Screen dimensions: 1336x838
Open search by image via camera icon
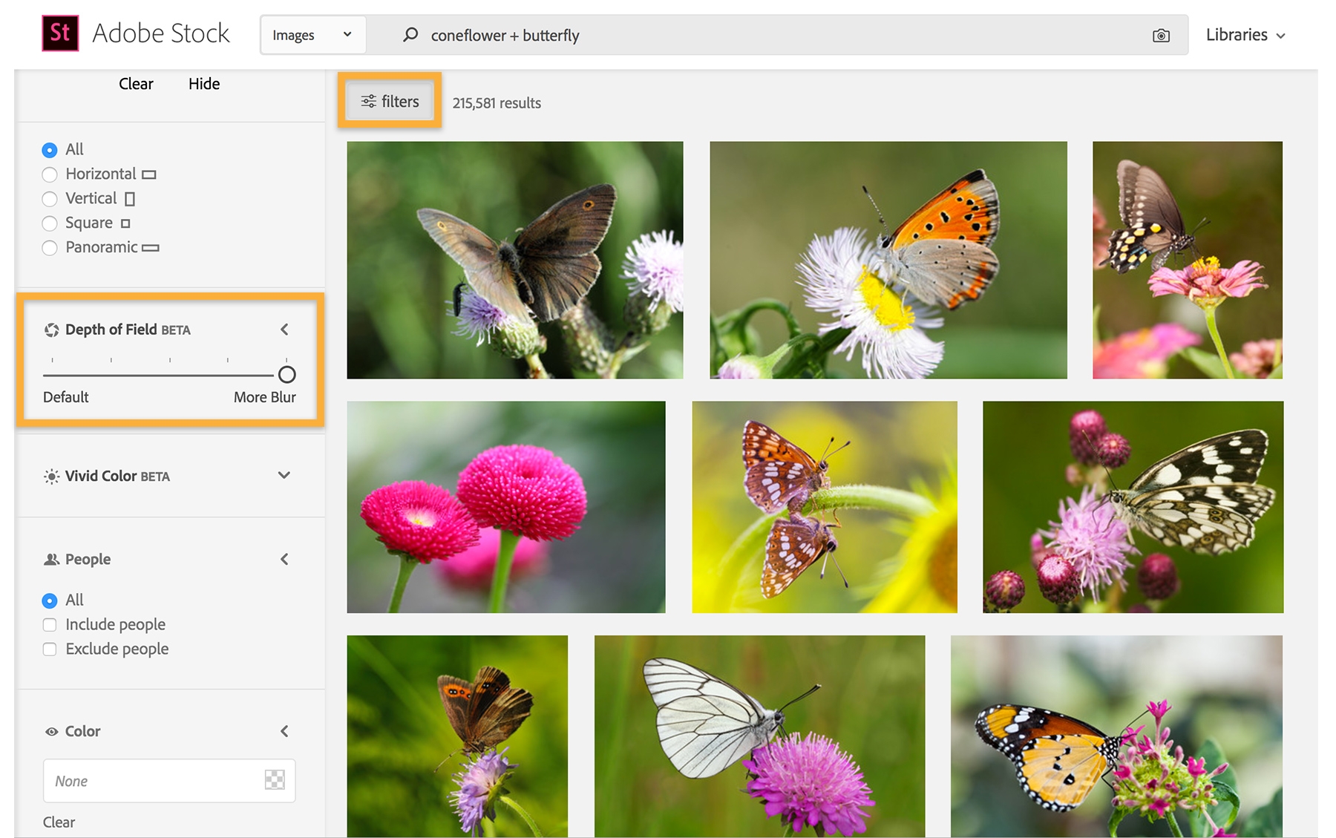point(1160,34)
